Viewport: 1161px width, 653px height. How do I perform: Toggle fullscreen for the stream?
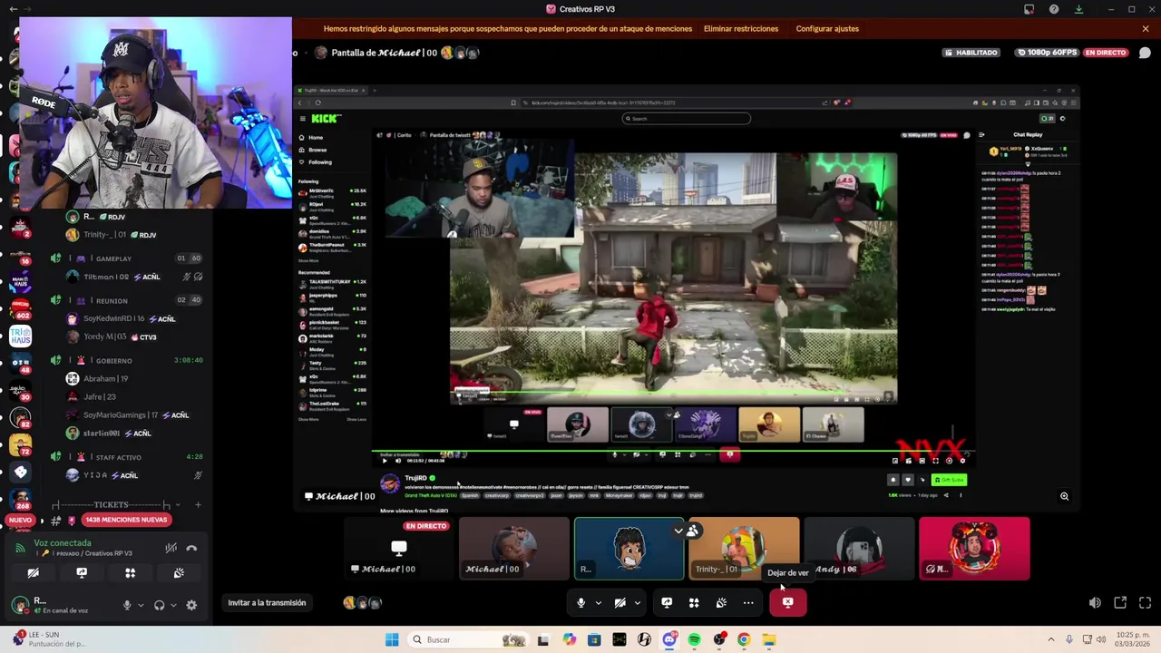click(1145, 602)
